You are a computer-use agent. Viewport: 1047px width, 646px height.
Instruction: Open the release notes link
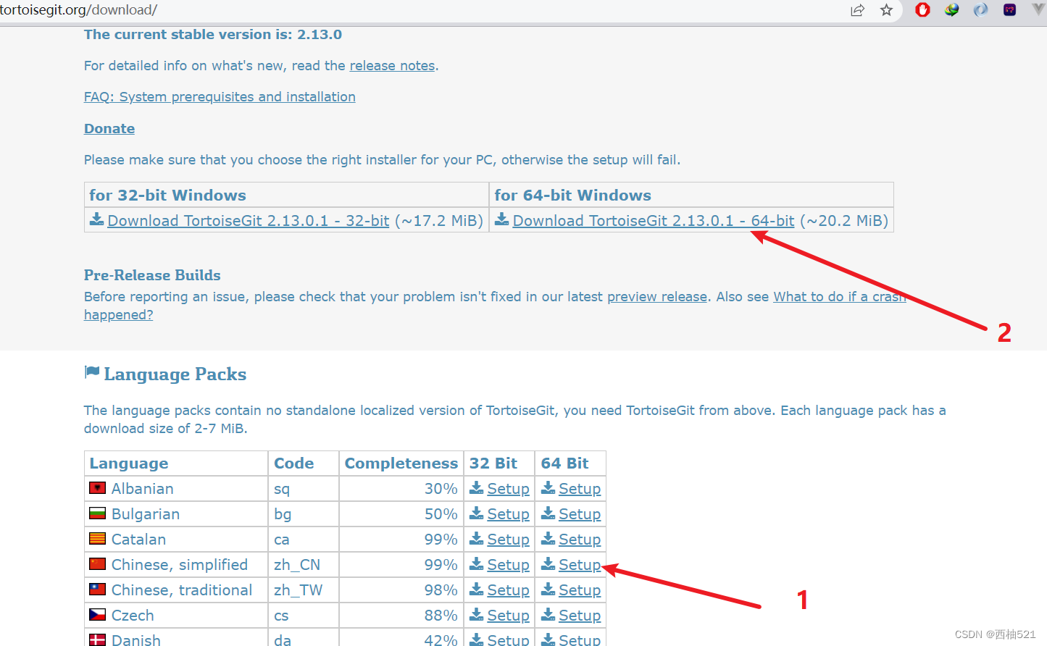392,66
